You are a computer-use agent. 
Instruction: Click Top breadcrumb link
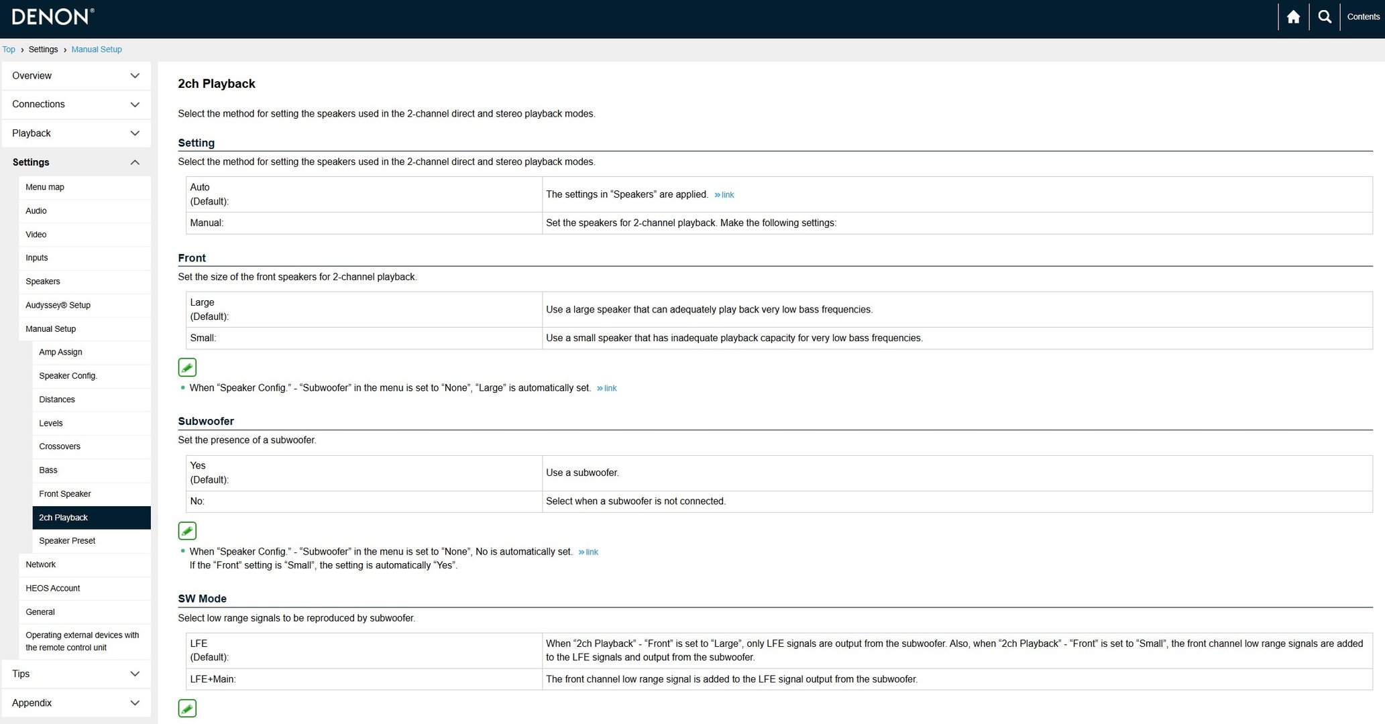(9, 50)
